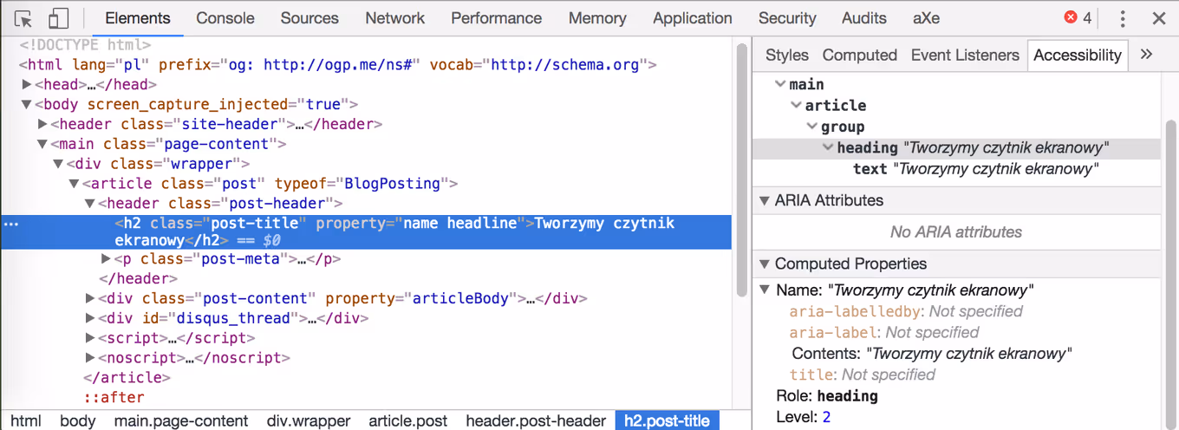Click the ellipsis beside selected h2 line
The height and width of the screenshot is (430, 1179).
point(10,224)
